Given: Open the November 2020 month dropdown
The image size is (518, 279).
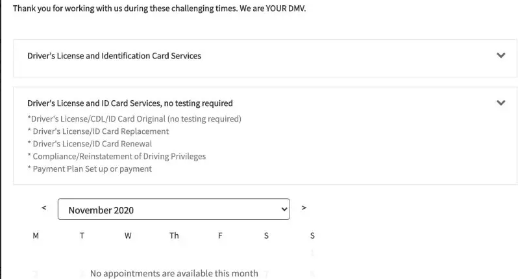Looking at the screenshot, I should pyautogui.click(x=174, y=209).
